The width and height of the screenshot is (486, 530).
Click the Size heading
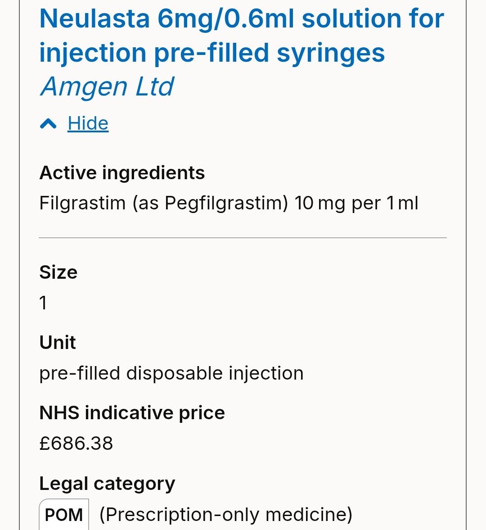coord(58,272)
